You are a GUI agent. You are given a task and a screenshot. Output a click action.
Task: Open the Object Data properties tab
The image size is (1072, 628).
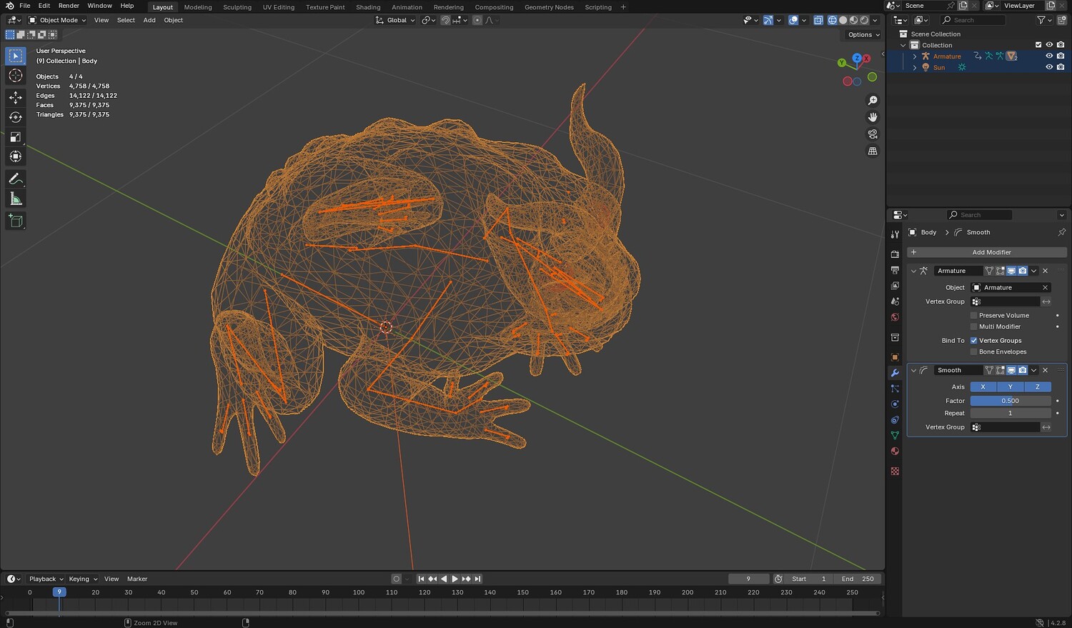[x=895, y=436]
